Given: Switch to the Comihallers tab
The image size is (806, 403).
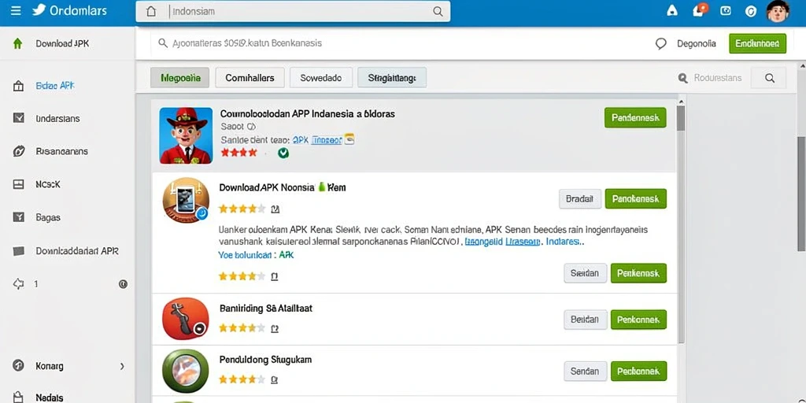Looking at the screenshot, I should point(250,78).
